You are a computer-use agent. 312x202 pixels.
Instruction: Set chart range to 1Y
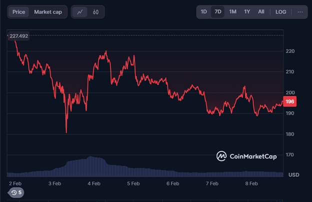(x=247, y=12)
